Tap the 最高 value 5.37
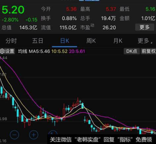Viewport: 156px width, 144px height. pyautogui.click(x=111, y=9)
